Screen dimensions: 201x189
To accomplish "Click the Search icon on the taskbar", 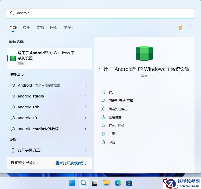I will (x=83, y=183).
